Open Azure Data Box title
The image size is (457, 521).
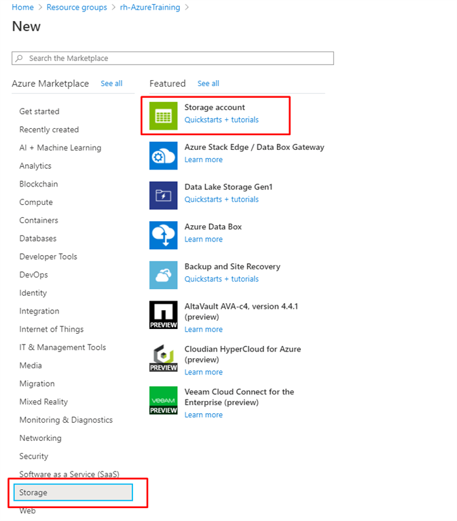(x=213, y=227)
